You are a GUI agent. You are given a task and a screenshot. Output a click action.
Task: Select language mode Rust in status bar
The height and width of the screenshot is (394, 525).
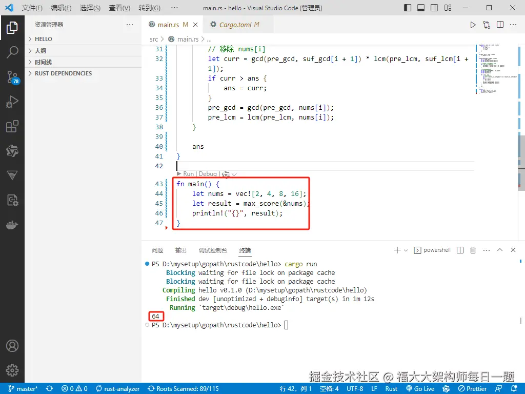pyautogui.click(x=391, y=389)
